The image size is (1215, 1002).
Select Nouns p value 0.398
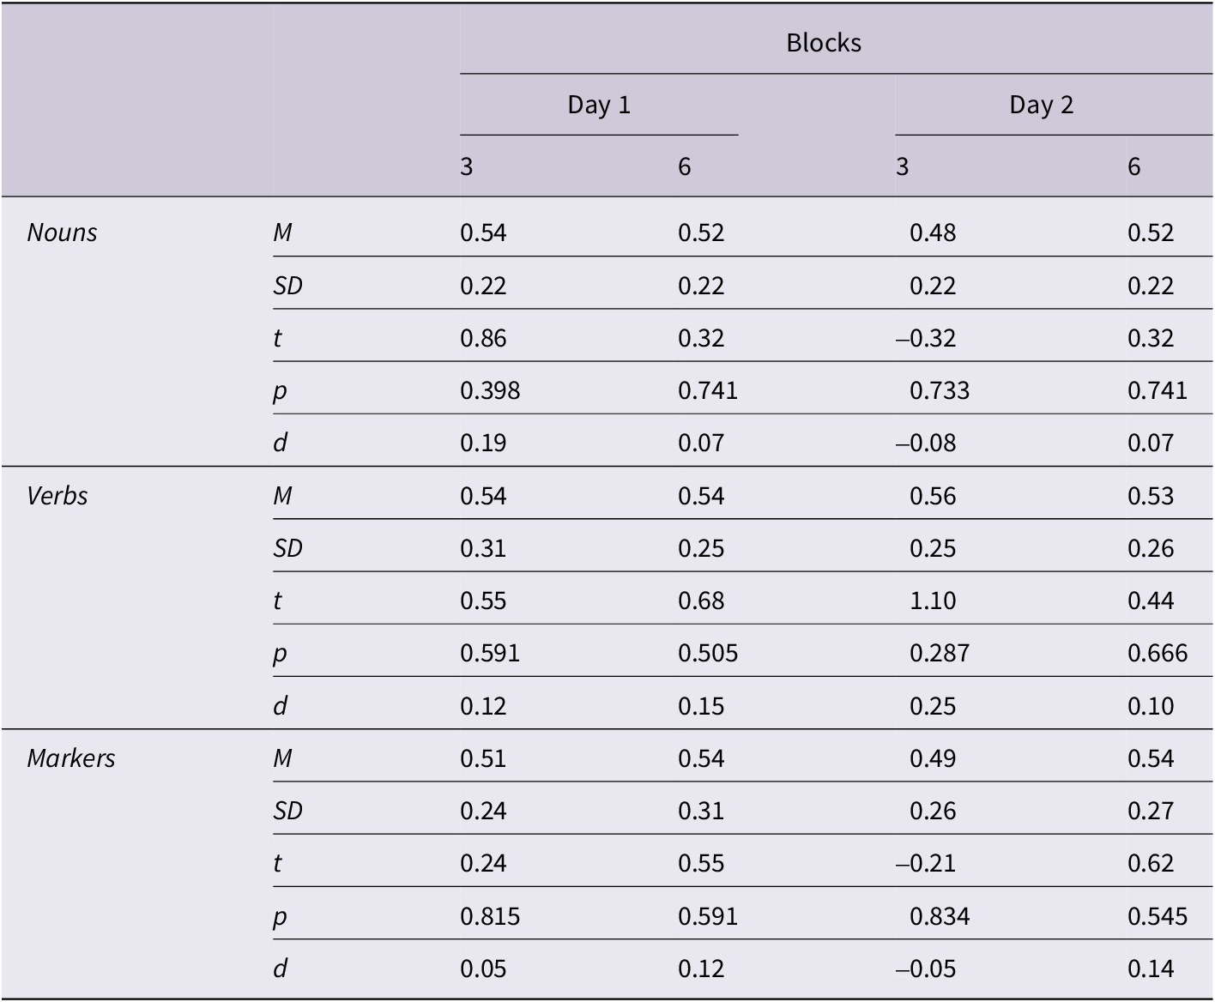click(x=490, y=390)
